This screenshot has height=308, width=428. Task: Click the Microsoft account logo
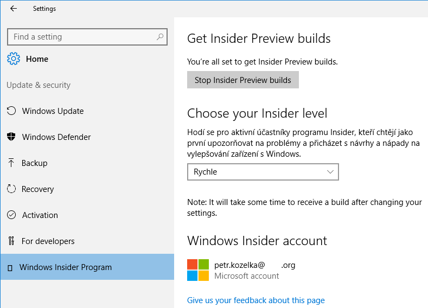[x=198, y=270]
